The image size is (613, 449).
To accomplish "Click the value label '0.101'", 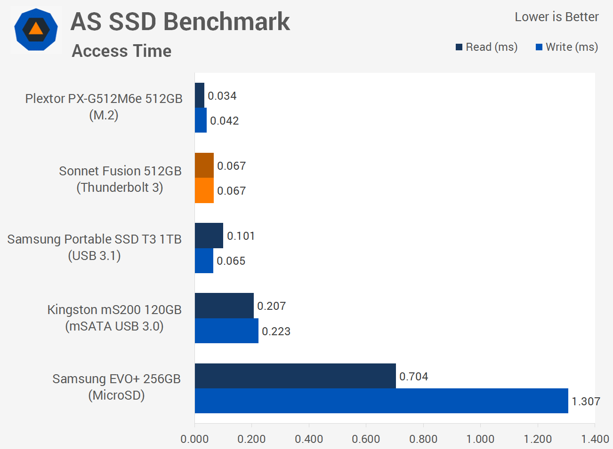I will [241, 236].
